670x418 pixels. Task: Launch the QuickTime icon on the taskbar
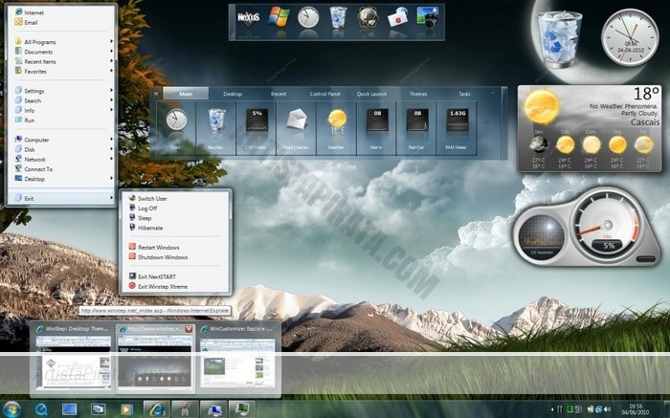coord(41,409)
